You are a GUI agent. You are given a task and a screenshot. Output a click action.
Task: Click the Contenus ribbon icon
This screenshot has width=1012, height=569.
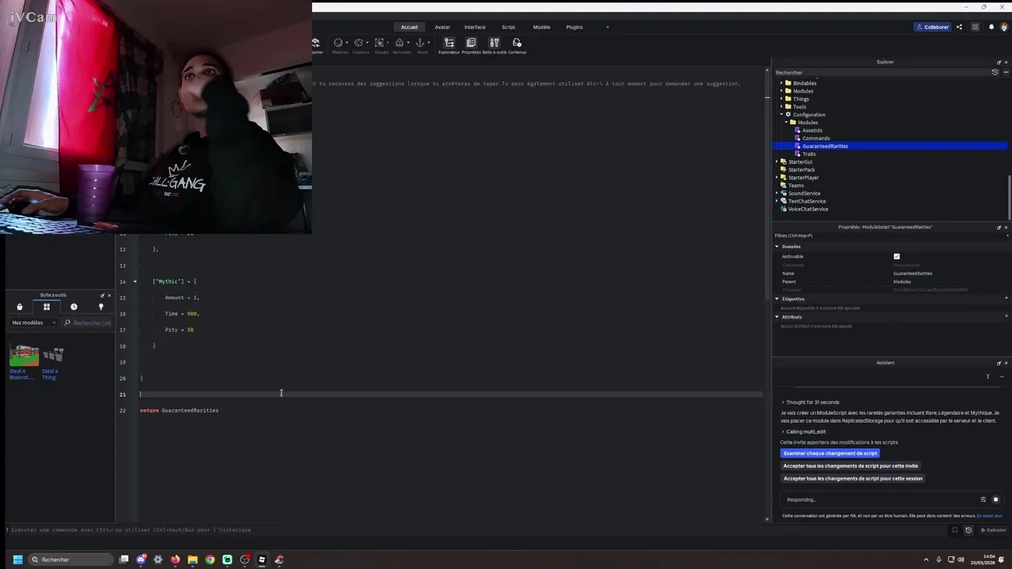click(517, 46)
